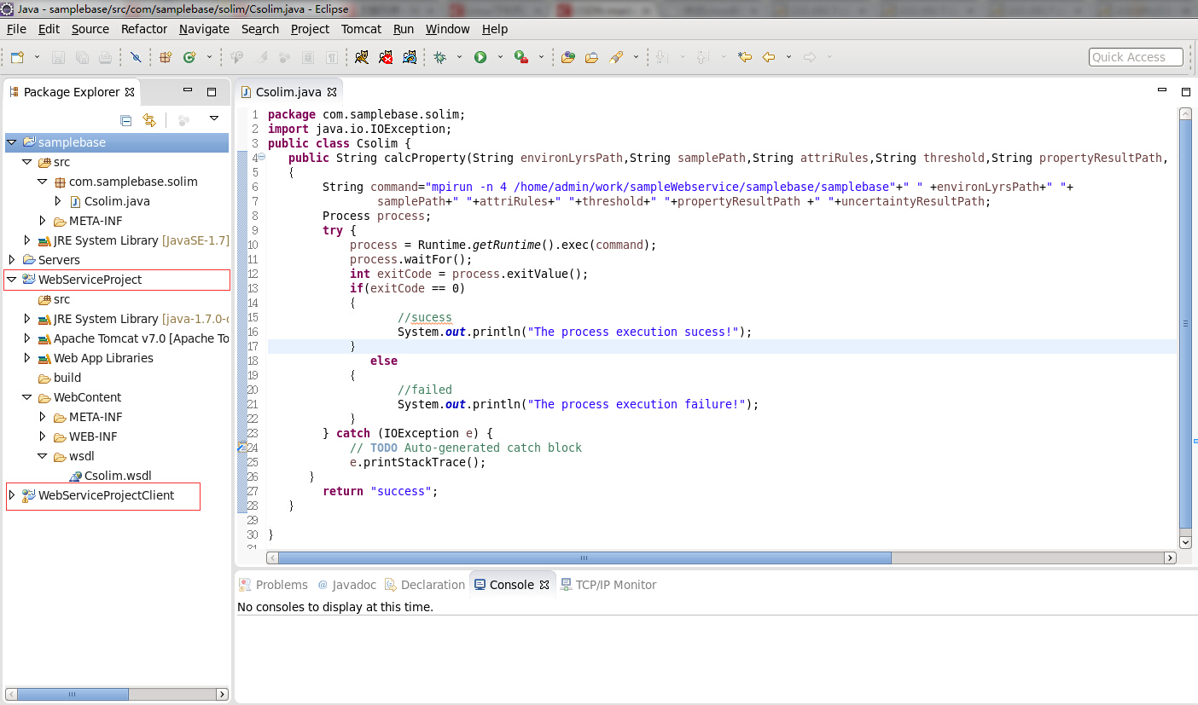Click the New Java Package icon
The image size is (1198, 705).
(x=166, y=57)
